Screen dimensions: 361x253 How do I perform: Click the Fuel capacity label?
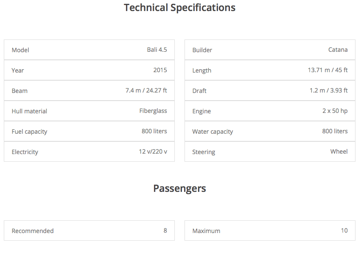click(x=29, y=132)
